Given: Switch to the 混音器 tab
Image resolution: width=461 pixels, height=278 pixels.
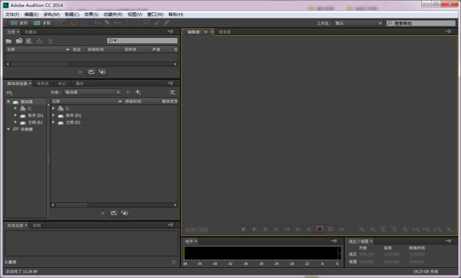Looking at the screenshot, I should pos(224,32).
